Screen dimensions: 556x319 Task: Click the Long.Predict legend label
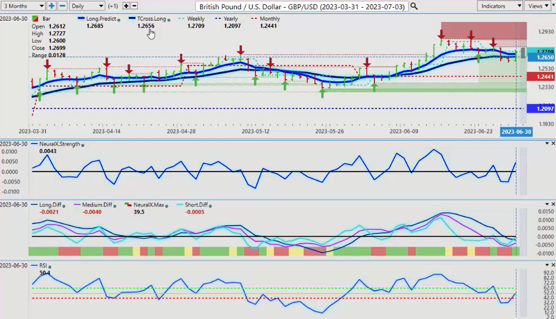tap(102, 19)
